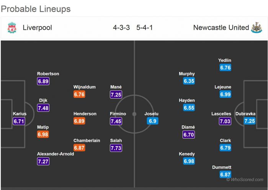Click Diamé's 6.70 rating badge
This screenshot has height=190, width=268.
[x=189, y=135]
